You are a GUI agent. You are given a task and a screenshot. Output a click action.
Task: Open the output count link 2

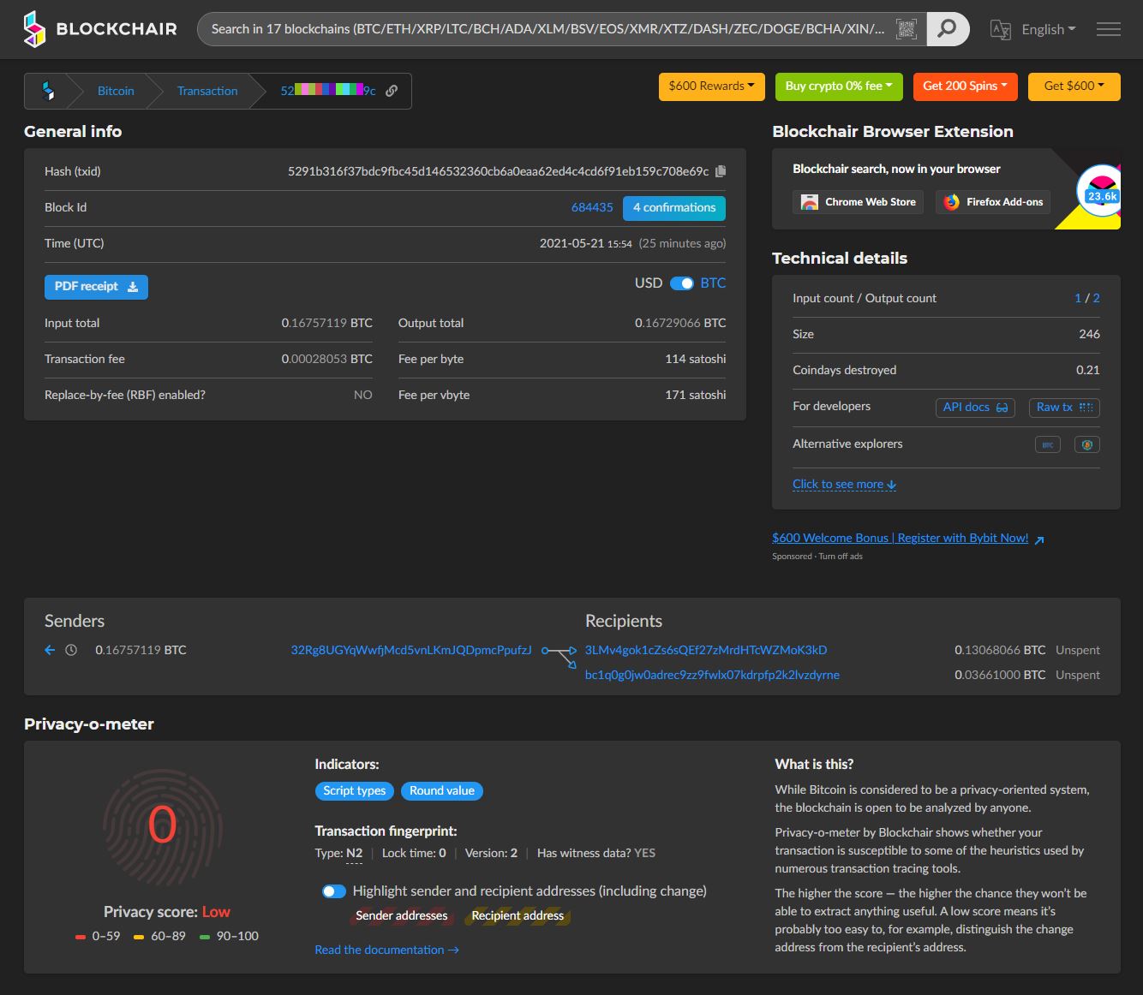(1096, 298)
